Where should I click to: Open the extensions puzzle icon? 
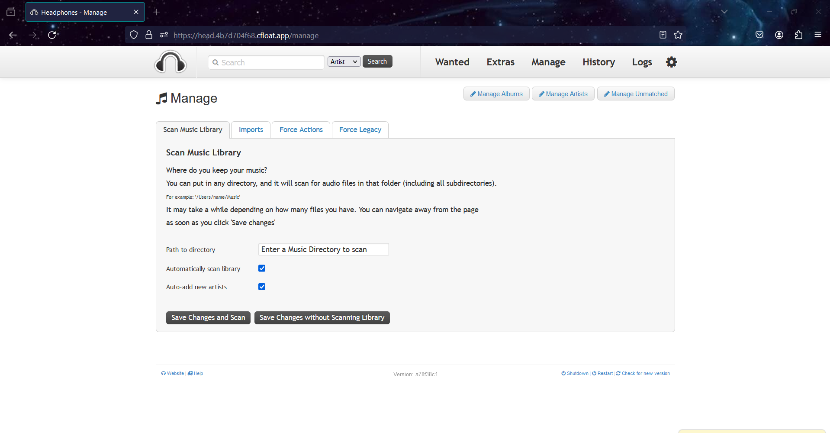[x=798, y=35]
